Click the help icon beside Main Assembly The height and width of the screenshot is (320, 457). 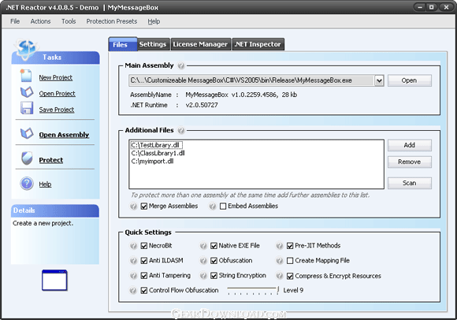pyautogui.click(x=181, y=66)
